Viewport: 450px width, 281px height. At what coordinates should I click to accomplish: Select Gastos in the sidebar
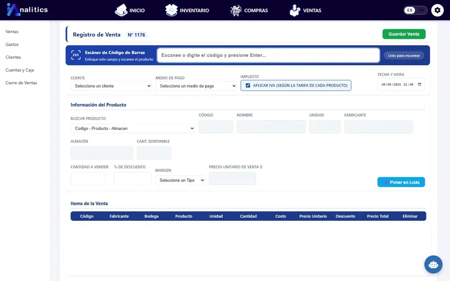click(x=12, y=44)
